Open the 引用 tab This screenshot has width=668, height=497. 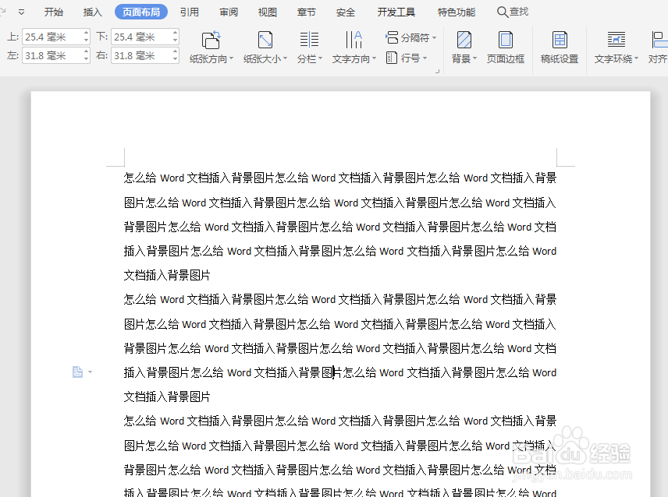pyautogui.click(x=189, y=12)
